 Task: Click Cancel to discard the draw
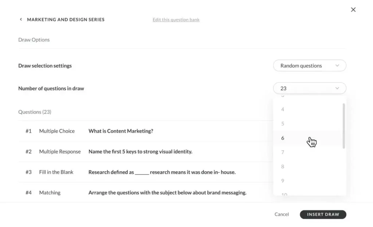[282, 215]
